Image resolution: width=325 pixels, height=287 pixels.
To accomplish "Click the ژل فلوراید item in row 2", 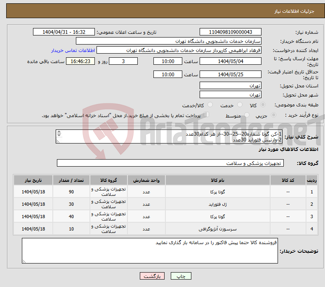I will pos(217,204).
